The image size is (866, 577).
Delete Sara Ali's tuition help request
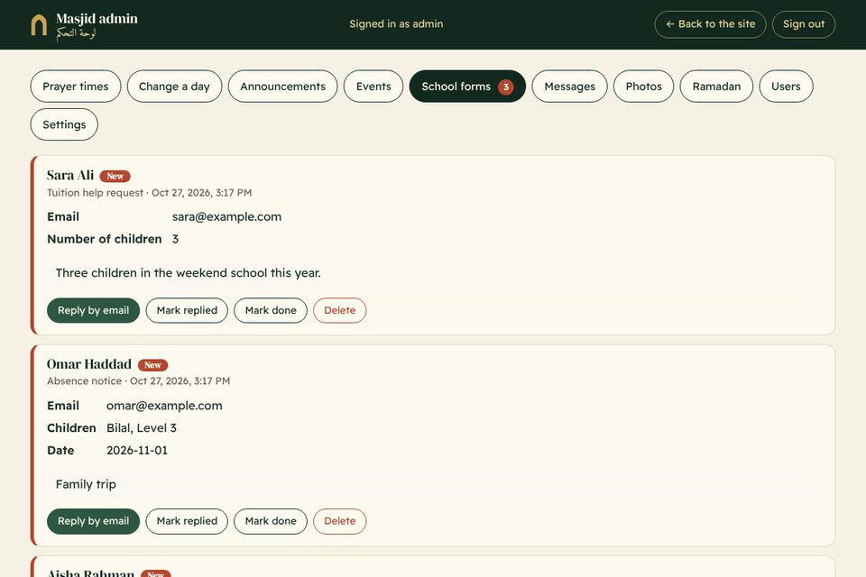click(340, 310)
